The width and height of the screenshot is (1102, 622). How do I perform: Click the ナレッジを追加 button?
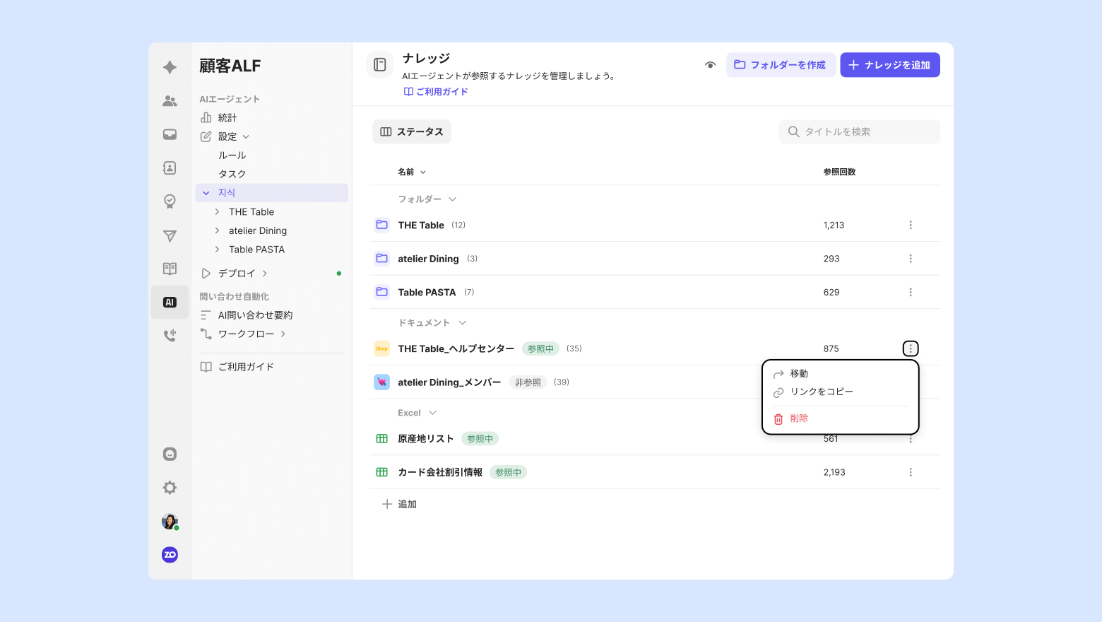[889, 65]
